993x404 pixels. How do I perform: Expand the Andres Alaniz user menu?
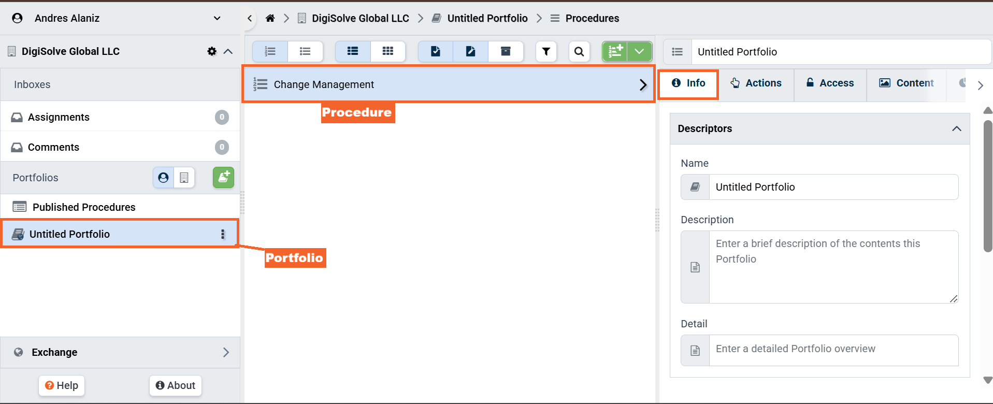click(x=217, y=18)
